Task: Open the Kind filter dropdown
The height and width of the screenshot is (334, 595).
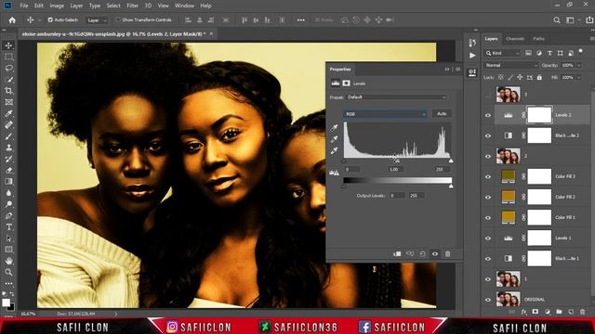Action: pyautogui.click(x=502, y=54)
